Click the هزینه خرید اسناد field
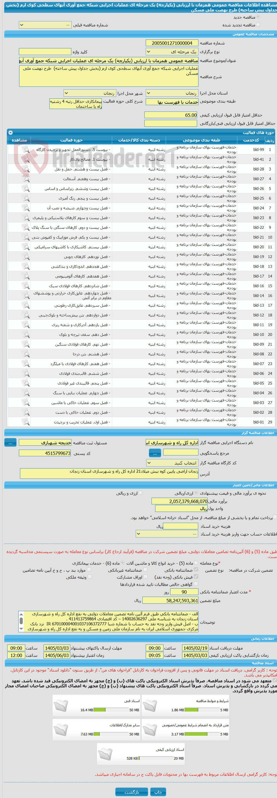The width and height of the screenshot is (277, 798). (180, 526)
